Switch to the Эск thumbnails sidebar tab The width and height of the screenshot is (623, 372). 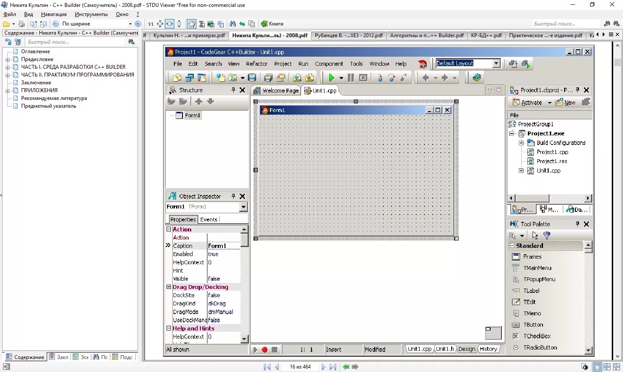81,357
